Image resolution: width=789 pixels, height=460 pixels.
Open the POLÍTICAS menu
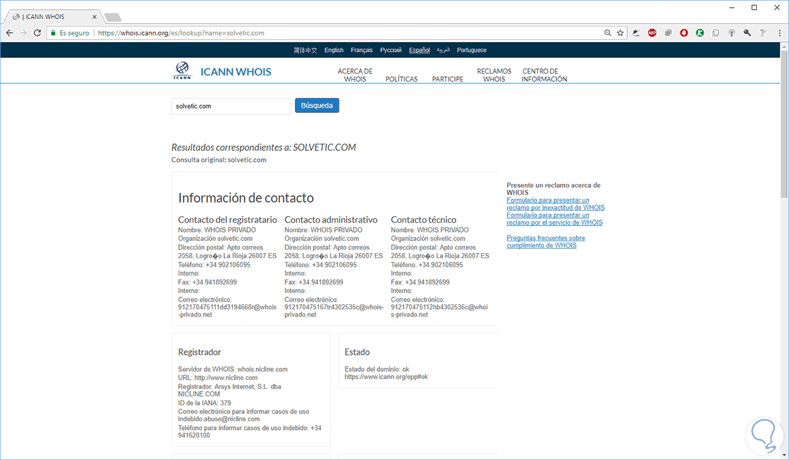tap(402, 79)
